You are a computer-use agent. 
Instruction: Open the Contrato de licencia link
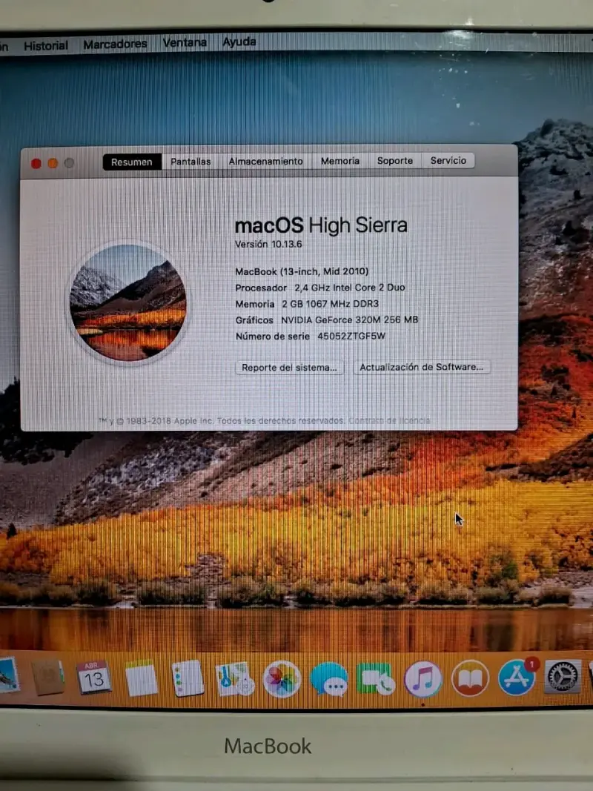click(389, 421)
